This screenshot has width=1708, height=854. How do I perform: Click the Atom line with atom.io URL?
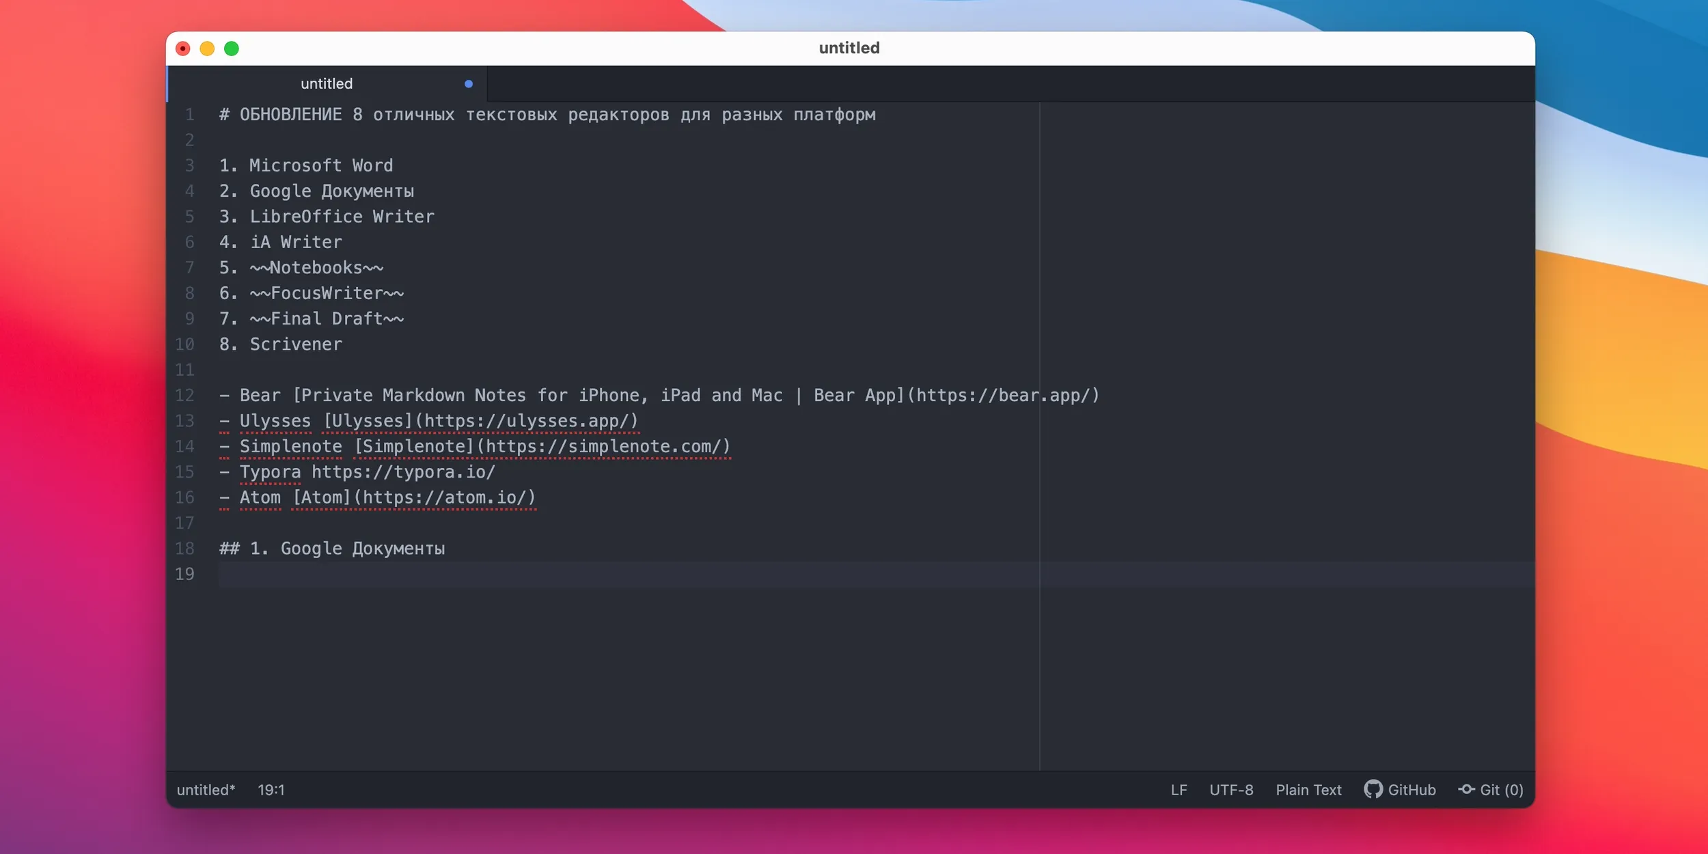click(x=377, y=497)
